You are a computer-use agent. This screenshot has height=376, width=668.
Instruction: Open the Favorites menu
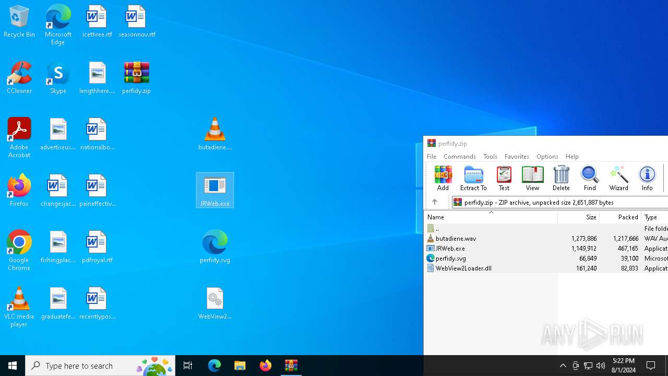click(517, 157)
